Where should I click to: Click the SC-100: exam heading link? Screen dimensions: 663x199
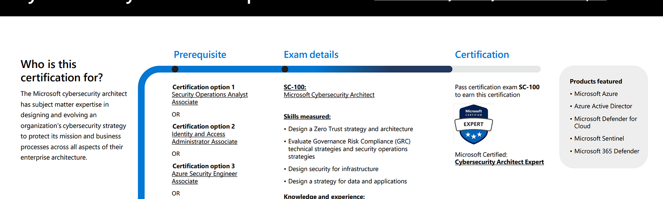(x=295, y=87)
